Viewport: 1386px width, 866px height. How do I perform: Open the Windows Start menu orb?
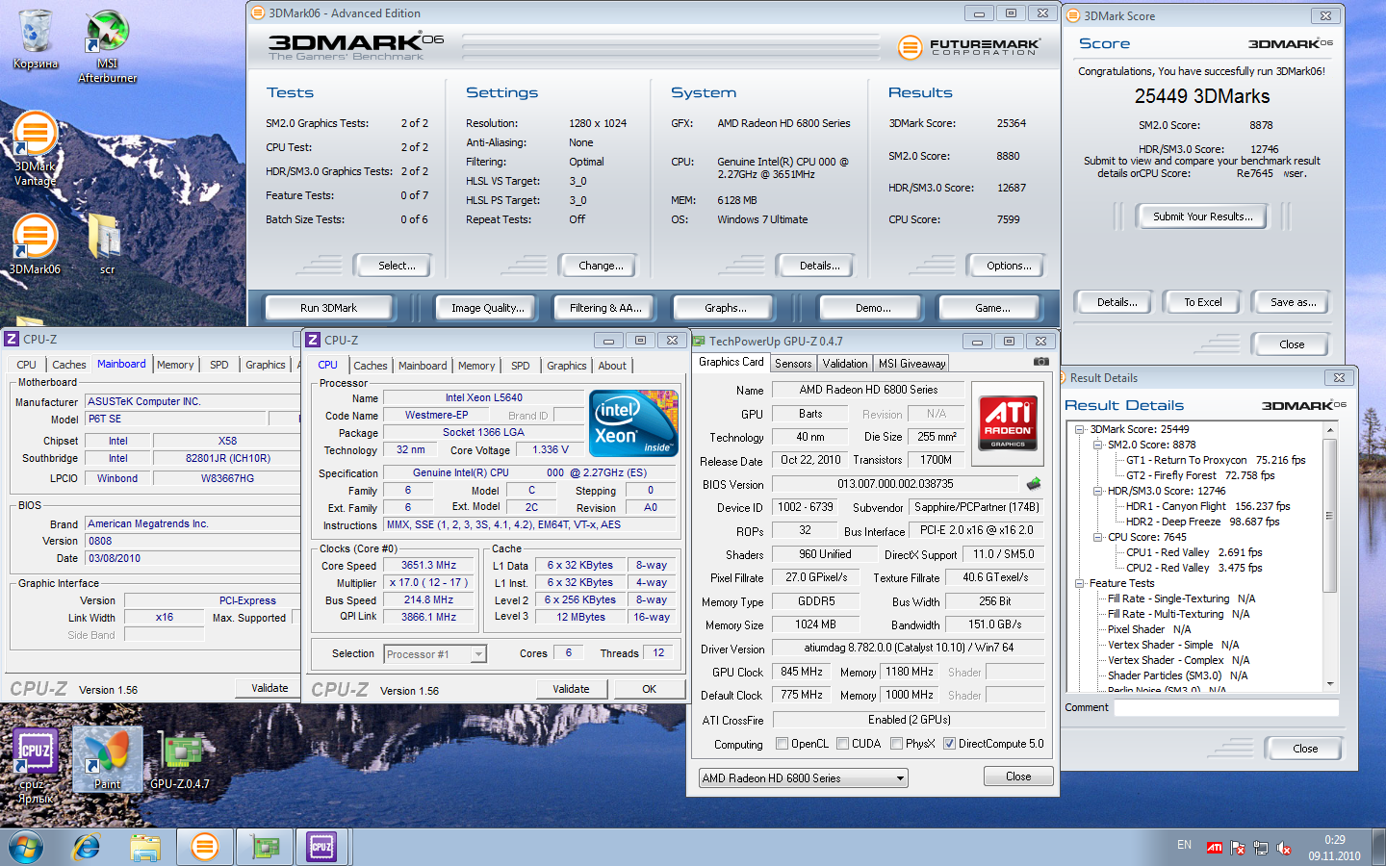[x=26, y=848]
